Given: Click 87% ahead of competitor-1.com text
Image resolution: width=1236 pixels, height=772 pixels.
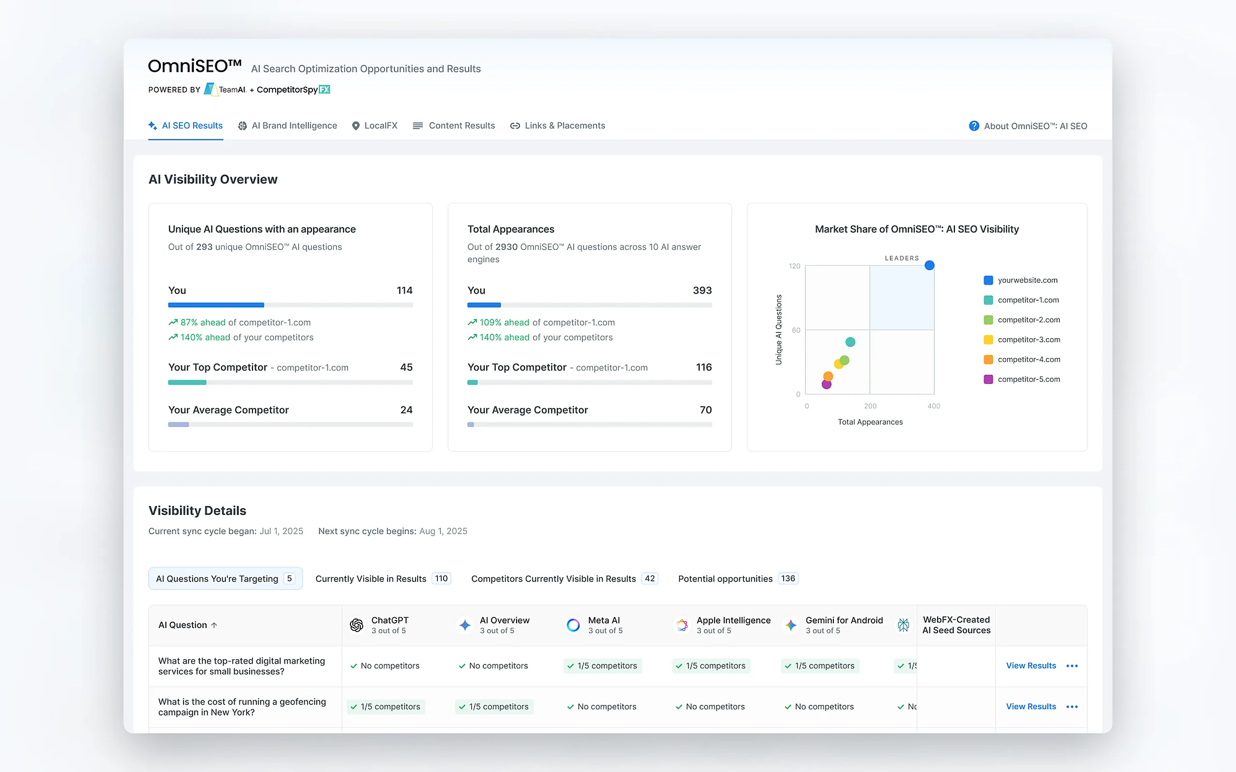Looking at the screenshot, I should click(x=239, y=323).
